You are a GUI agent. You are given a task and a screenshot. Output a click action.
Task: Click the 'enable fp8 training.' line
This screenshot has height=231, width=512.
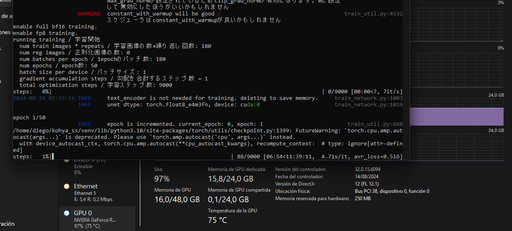[45, 33]
